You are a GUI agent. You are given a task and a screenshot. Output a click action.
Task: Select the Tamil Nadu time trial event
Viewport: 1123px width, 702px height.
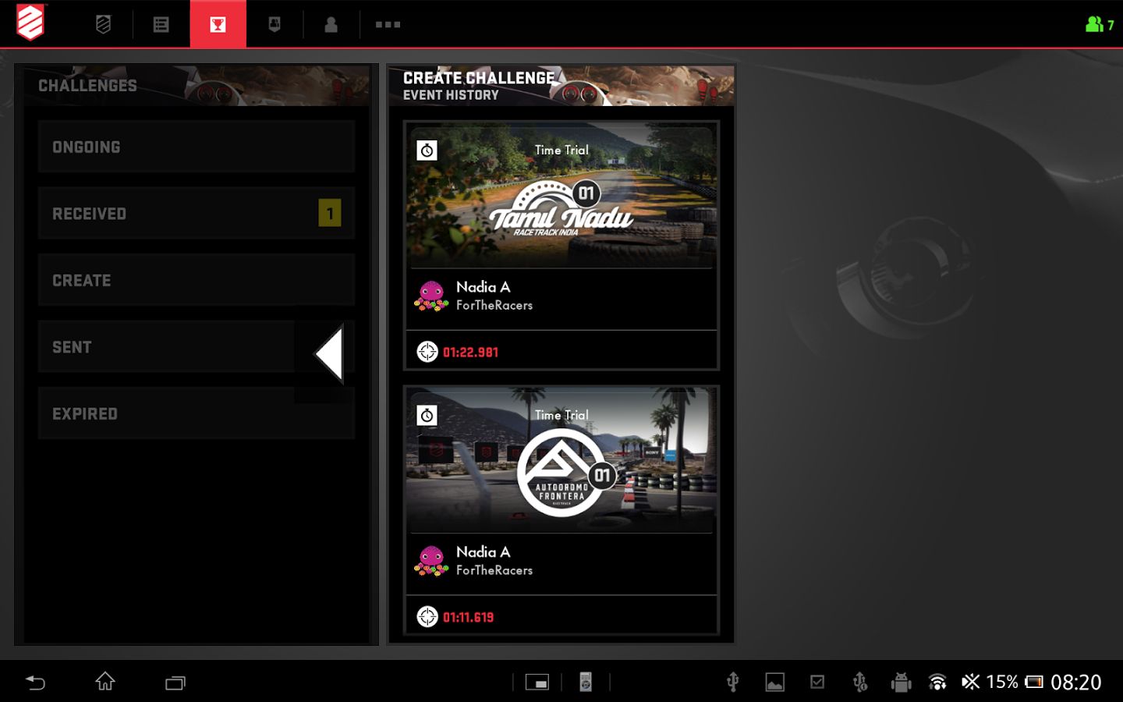pos(561,197)
